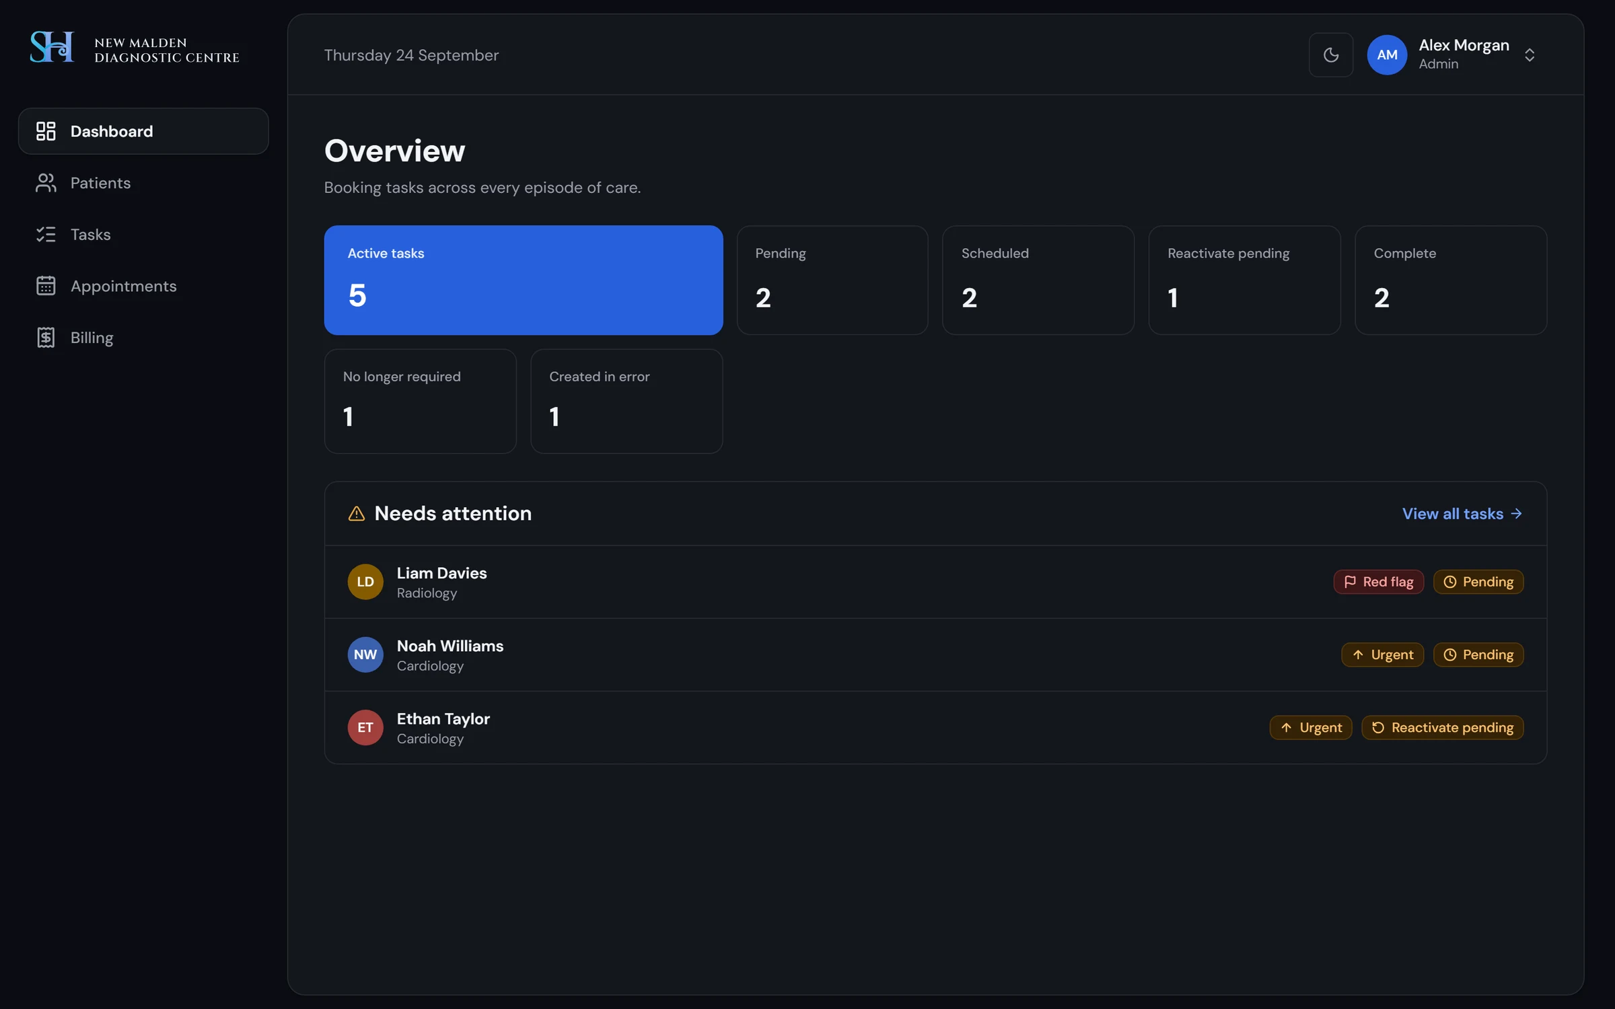Screen dimensions: 1615x1009
Task: Click the Overview heading
Action: pyautogui.click(x=394, y=151)
